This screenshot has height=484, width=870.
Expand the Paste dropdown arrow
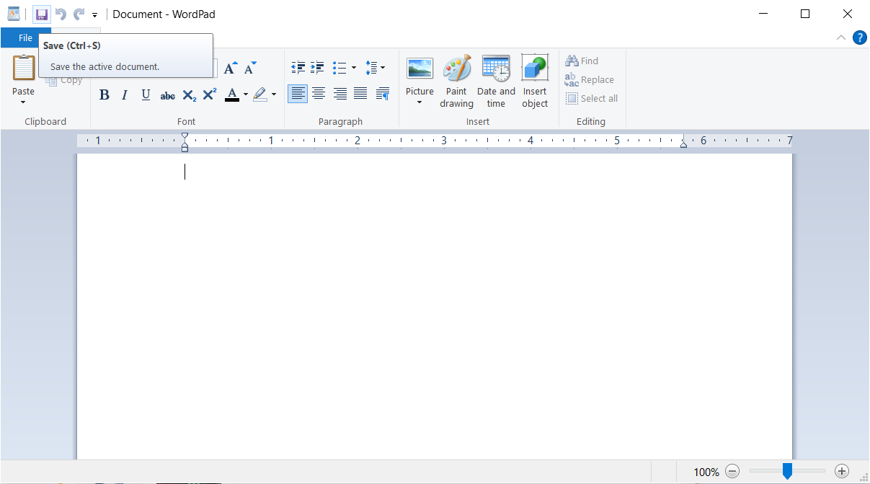[x=23, y=102]
